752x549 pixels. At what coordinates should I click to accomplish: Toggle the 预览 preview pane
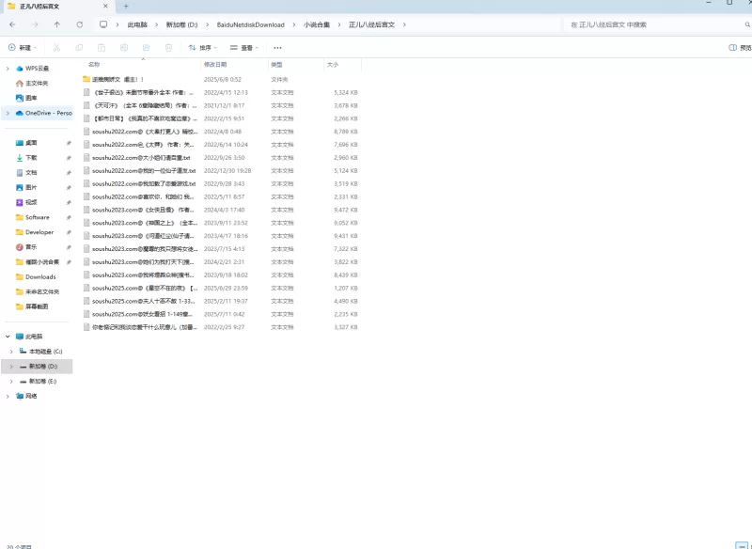pyautogui.click(x=740, y=47)
